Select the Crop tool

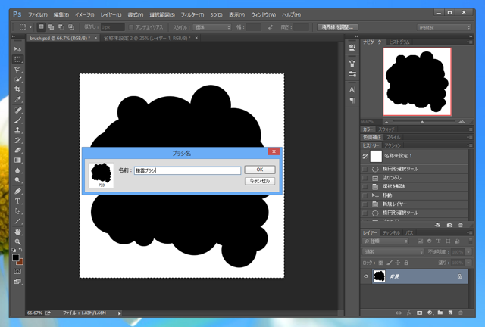[17, 89]
